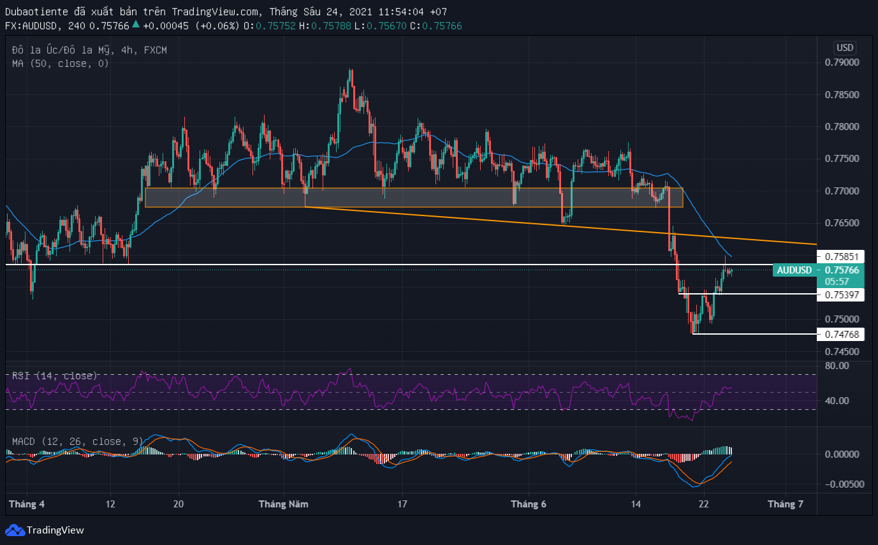Screen dimensions: 878x545
Task: Click the 0.75397 price line label
Action: pos(842,294)
